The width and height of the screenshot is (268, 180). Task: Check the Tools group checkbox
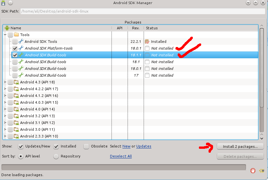(x=10, y=35)
